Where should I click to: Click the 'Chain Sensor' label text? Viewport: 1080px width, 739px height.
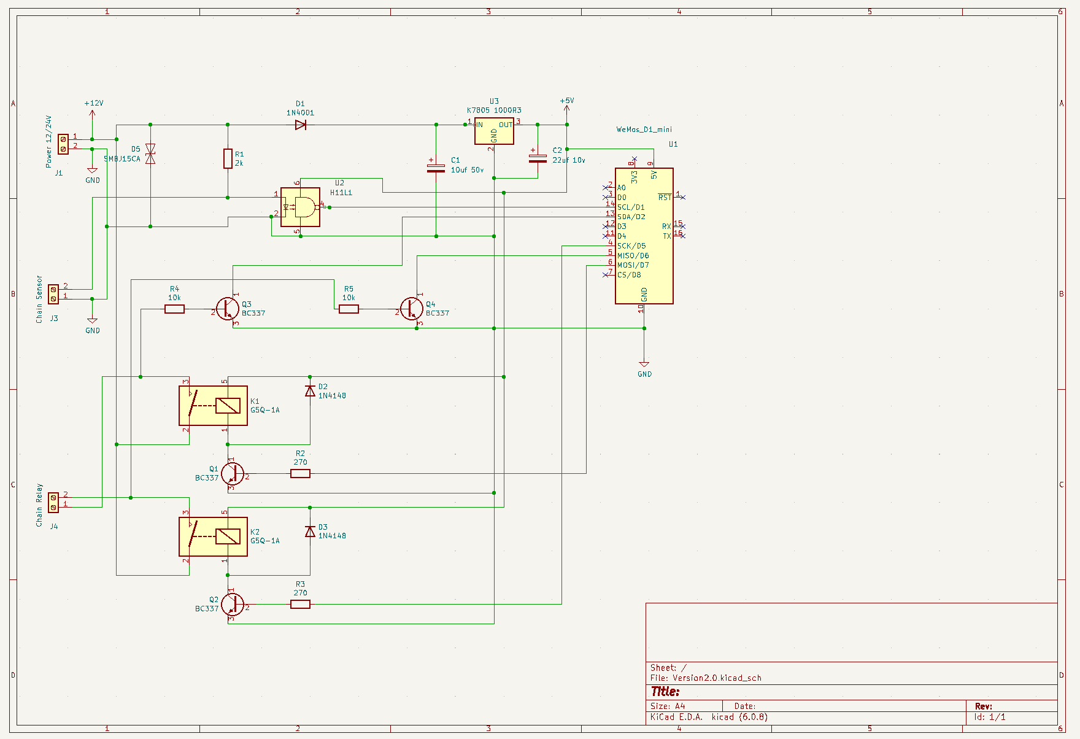pos(39,299)
